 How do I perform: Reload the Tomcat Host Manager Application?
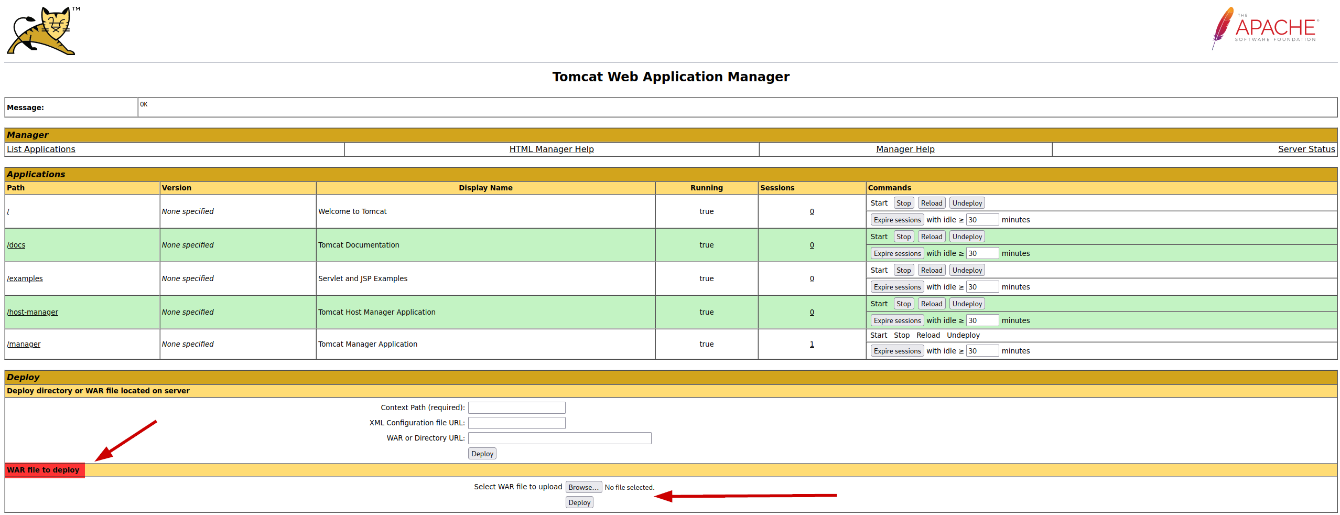[x=932, y=304]
